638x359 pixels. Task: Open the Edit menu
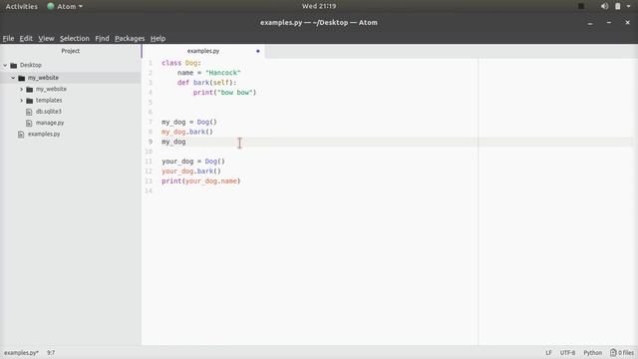26,38
